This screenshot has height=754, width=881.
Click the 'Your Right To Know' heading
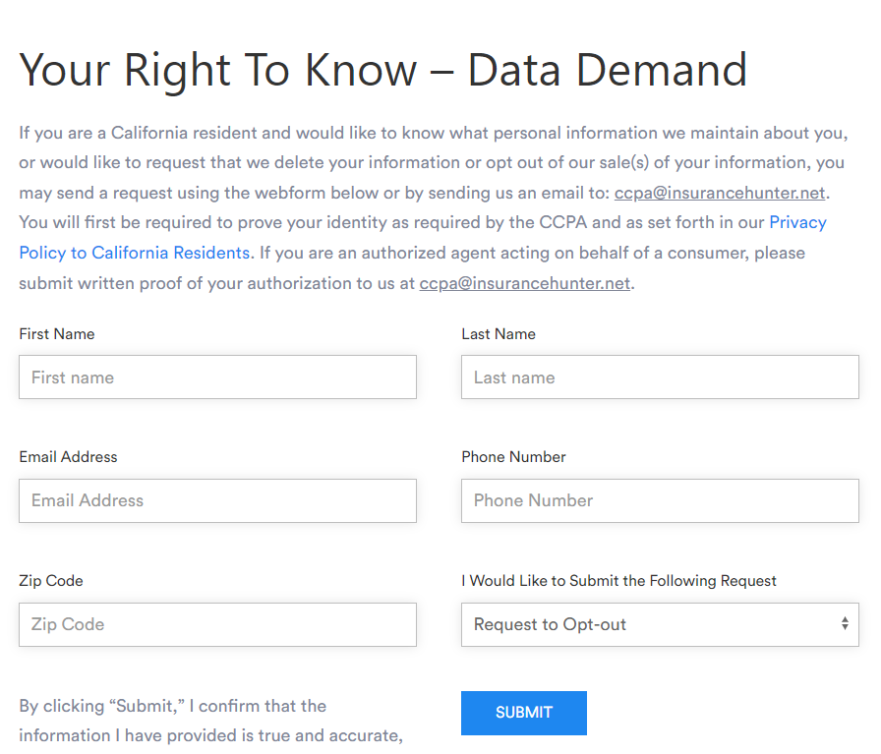point(382,71)
